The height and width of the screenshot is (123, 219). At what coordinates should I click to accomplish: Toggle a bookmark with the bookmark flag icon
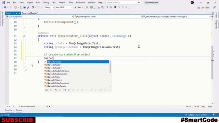click(x=115, y=8)
